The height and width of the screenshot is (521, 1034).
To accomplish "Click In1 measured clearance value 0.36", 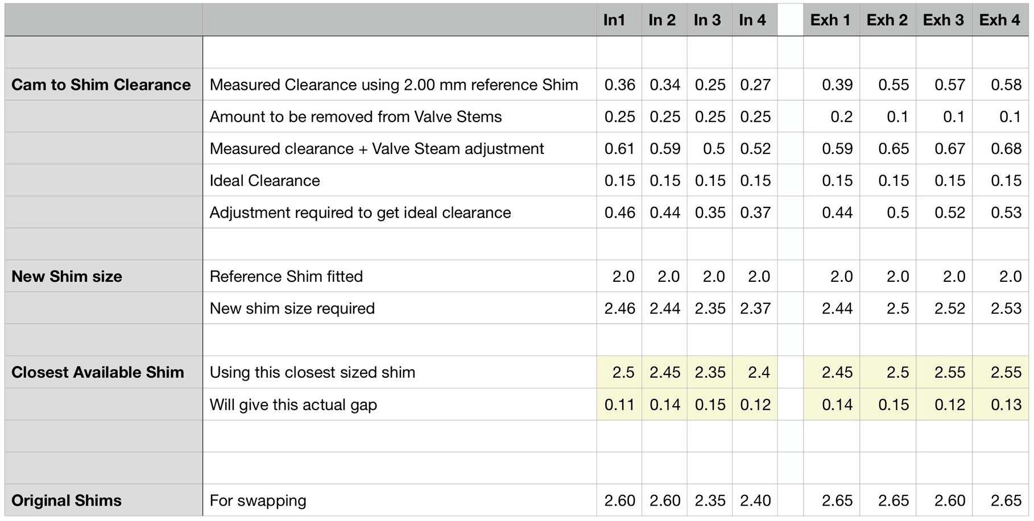I will 619,85.
